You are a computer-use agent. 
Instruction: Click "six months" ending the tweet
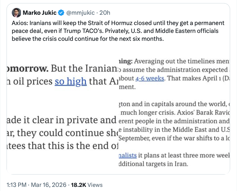pos(150,38)
